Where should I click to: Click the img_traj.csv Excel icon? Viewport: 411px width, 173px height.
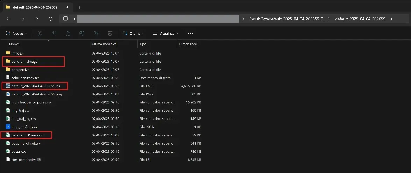tap(8, 110)
